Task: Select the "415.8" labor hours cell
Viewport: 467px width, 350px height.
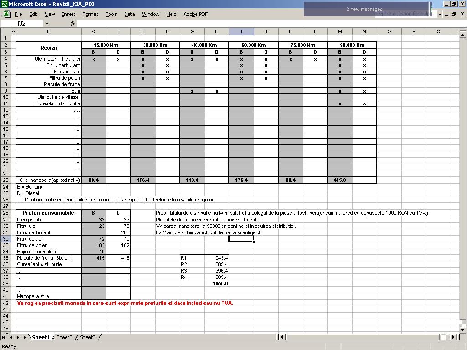Action: coord(340,180)
